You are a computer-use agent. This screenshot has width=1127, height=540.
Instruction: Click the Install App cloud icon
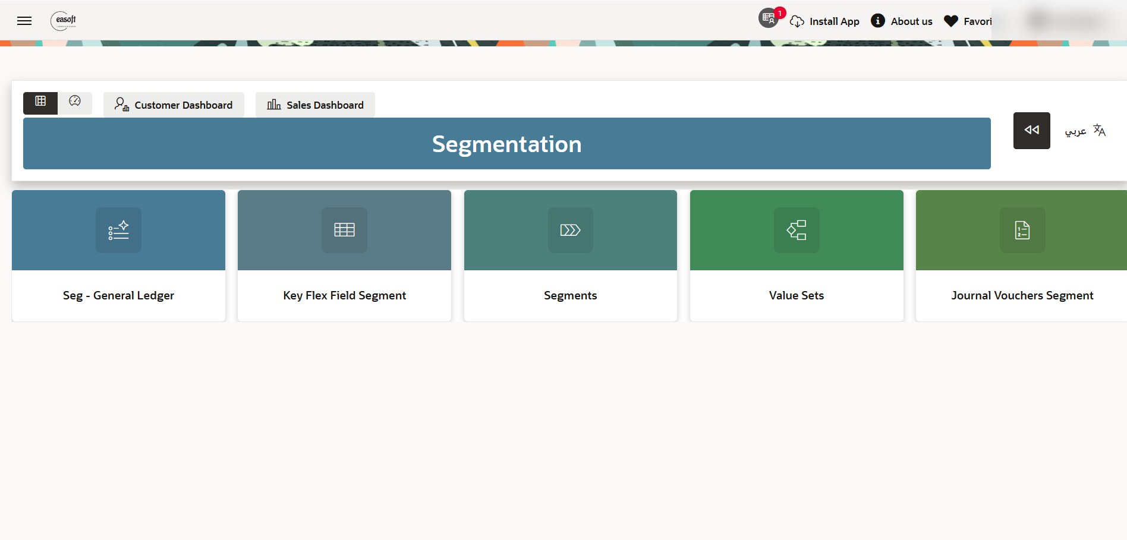tap(797, 21)
